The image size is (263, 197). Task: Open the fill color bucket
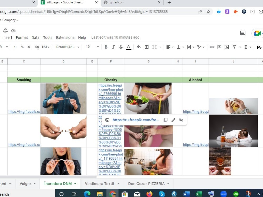tap(139, 47)
